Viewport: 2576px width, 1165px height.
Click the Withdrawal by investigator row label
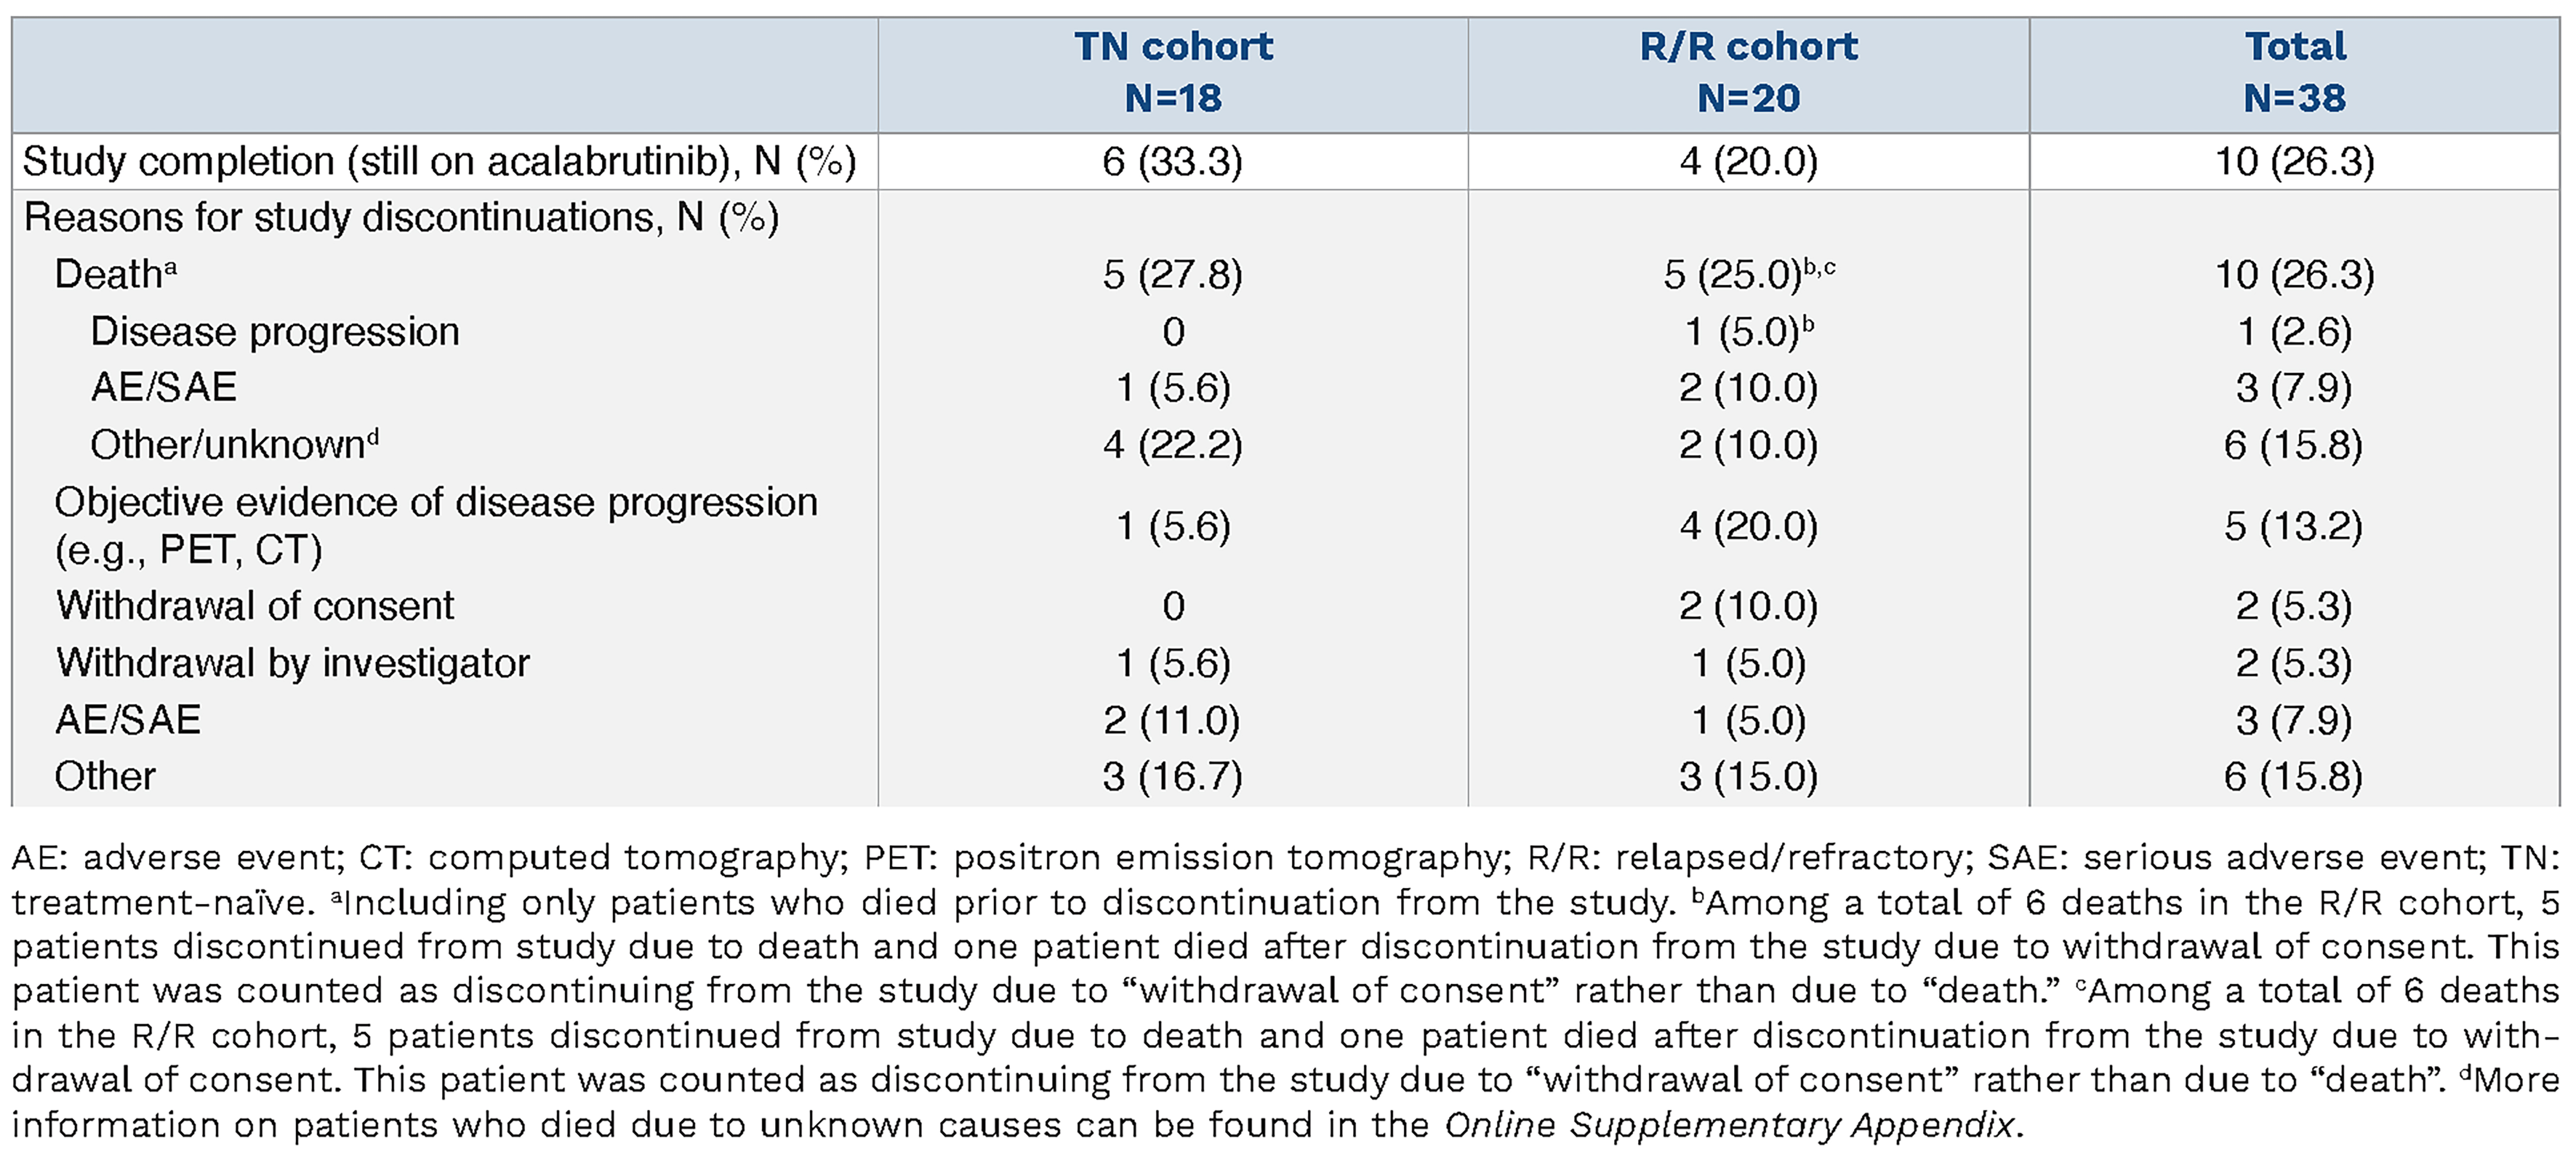pos(292,663)
